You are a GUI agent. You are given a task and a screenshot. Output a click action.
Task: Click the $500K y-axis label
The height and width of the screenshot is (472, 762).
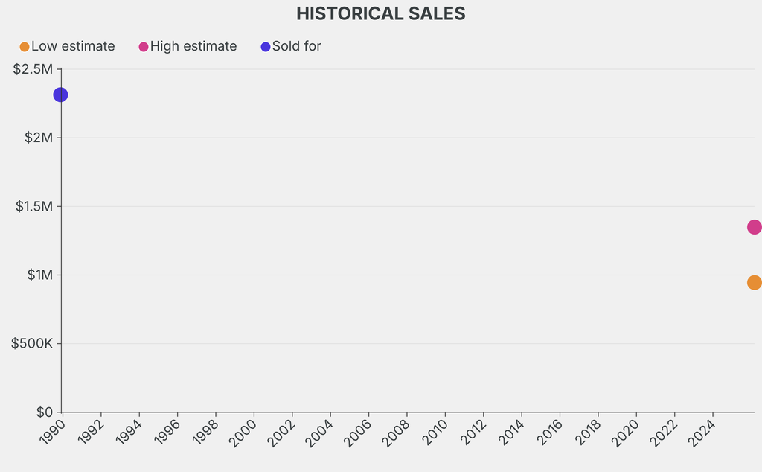[31, 343]
